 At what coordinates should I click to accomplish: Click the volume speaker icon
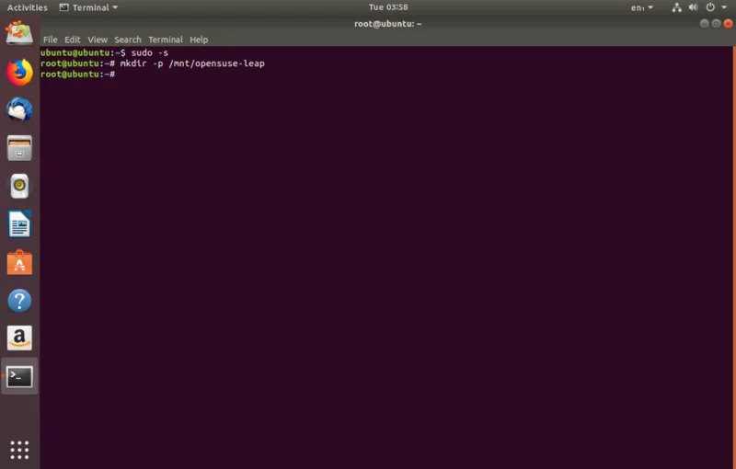[693, 7]
